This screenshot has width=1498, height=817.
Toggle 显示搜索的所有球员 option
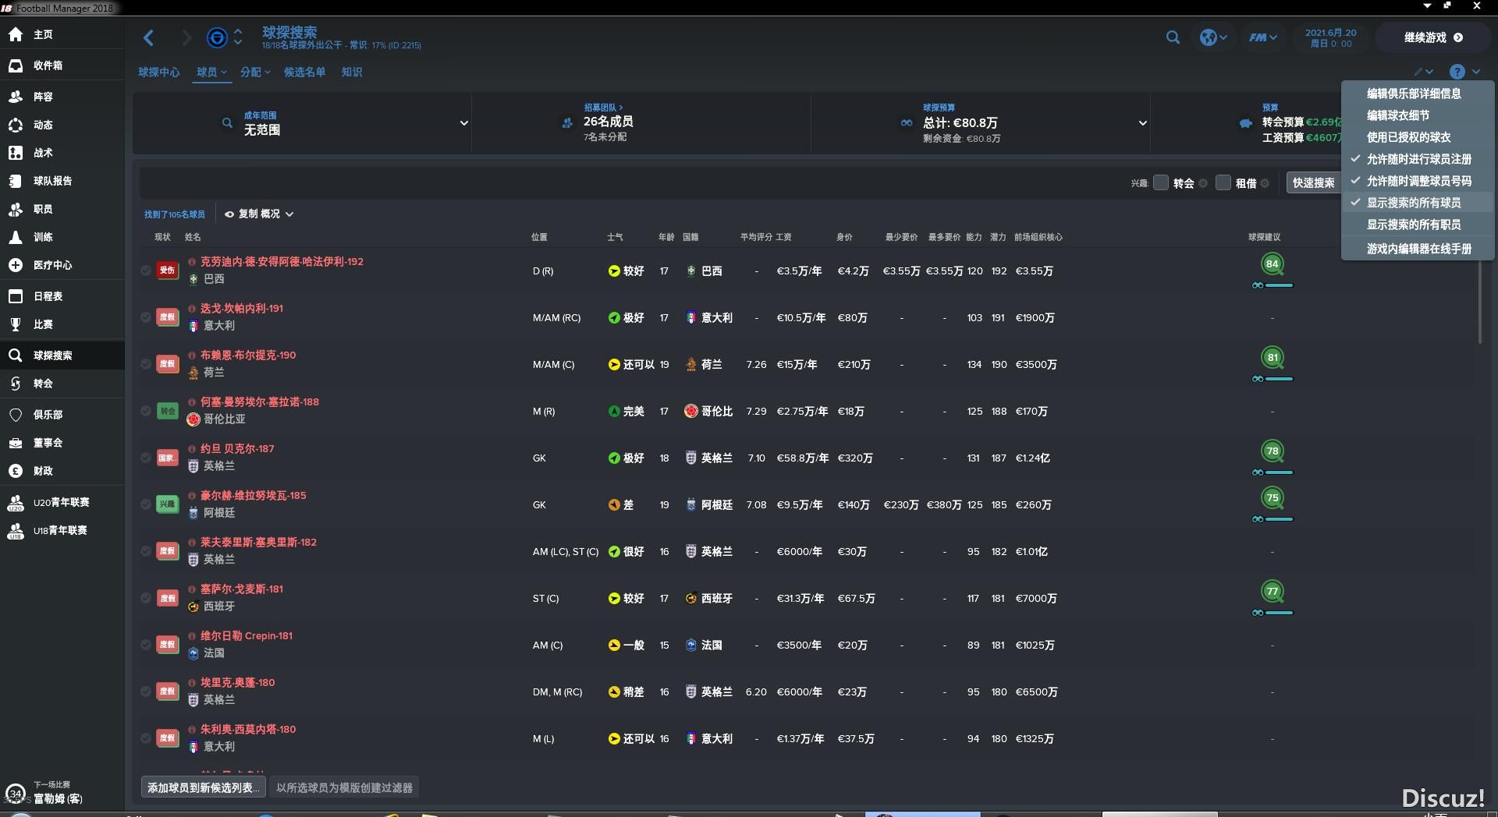pyautogui.click(x=1418, y=203)
